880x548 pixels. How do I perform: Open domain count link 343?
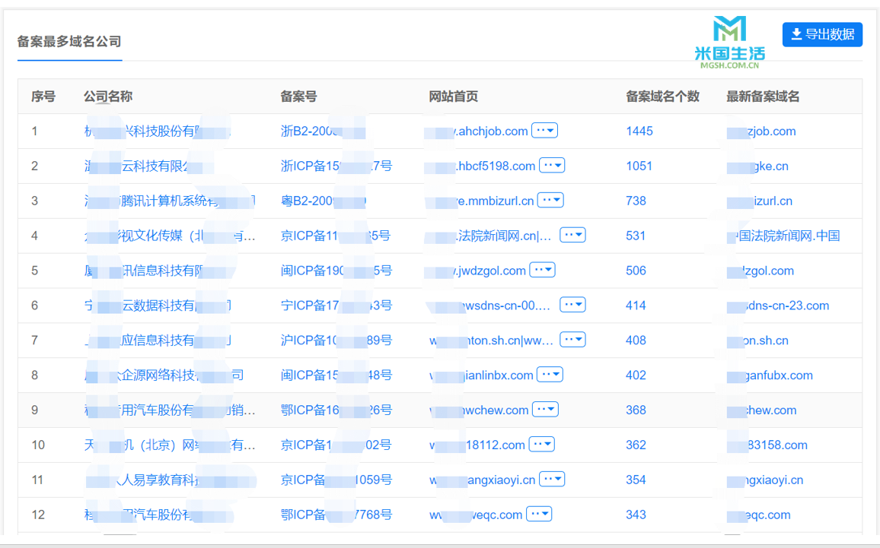[636, 515]
